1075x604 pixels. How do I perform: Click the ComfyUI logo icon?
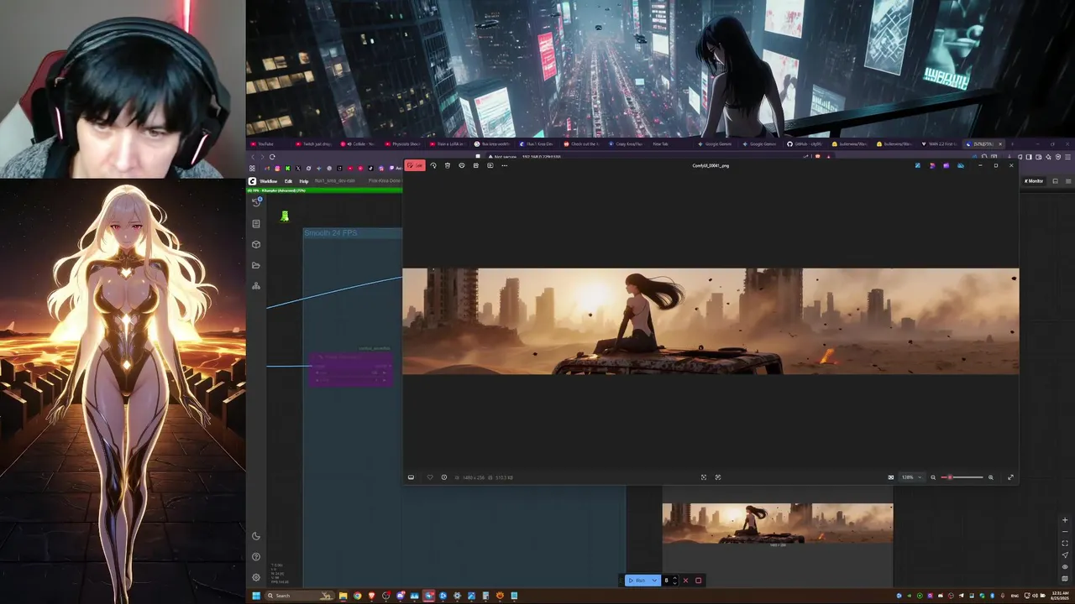pyautogui.click(x=252, y=181)
